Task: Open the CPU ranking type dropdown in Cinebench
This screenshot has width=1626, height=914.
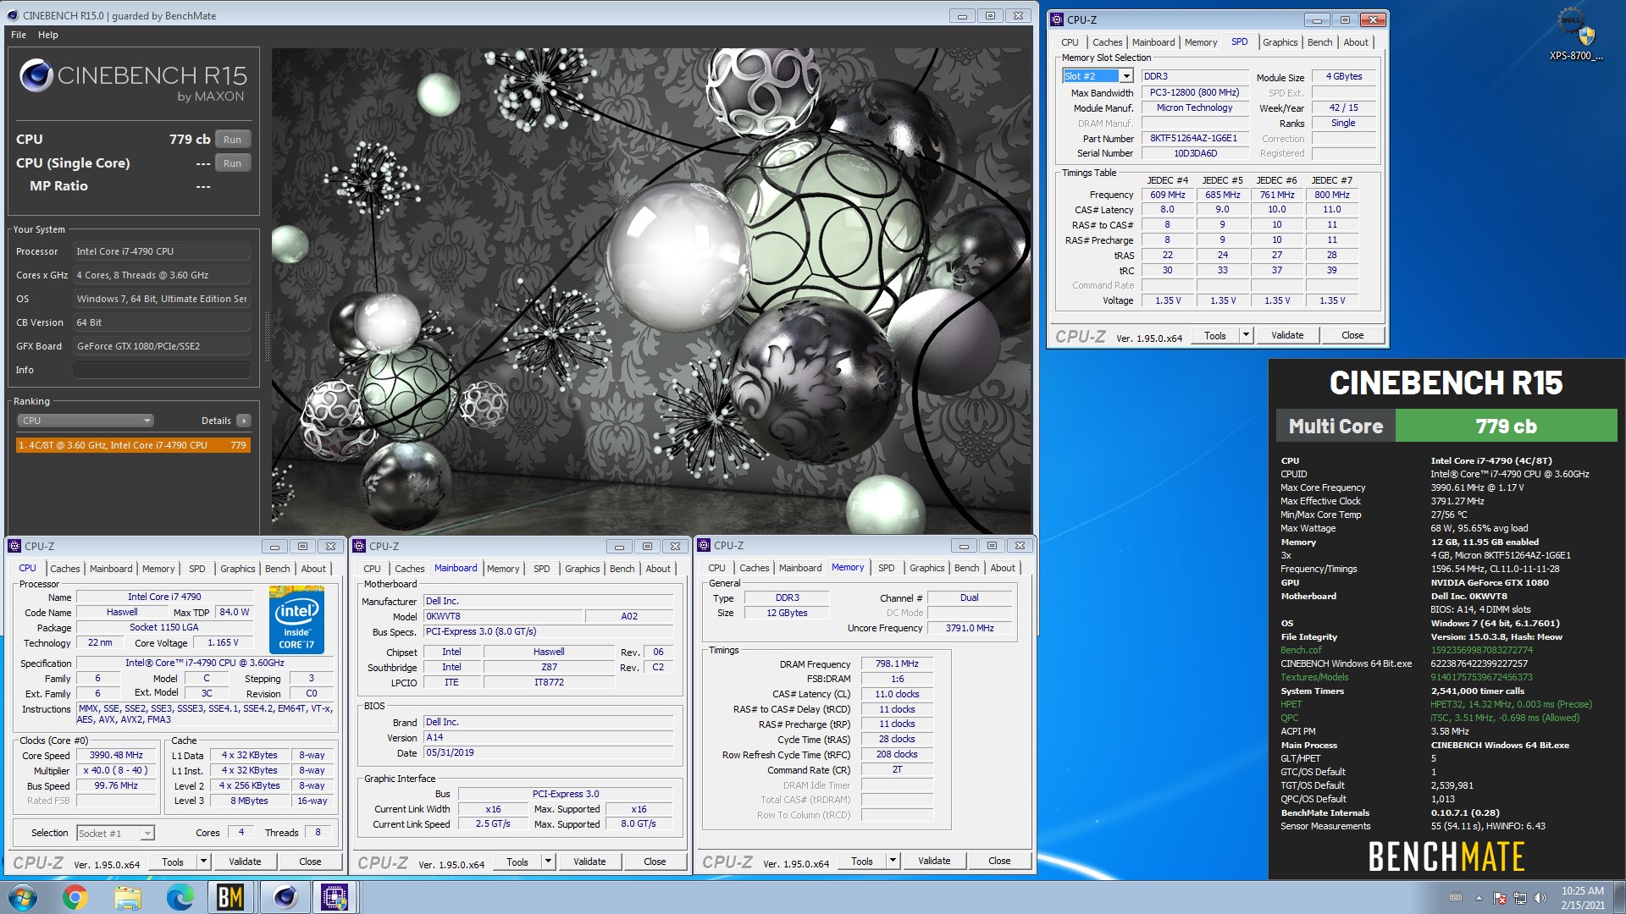Action: tap(85, 421)
